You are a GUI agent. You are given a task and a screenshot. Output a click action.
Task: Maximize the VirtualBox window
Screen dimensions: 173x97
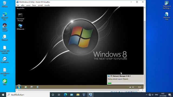click(x=137, y=2)
